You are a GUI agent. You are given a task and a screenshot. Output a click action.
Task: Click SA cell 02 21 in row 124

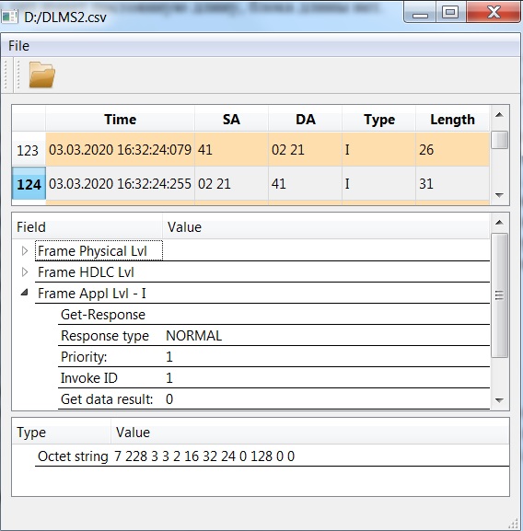point(231,183)
